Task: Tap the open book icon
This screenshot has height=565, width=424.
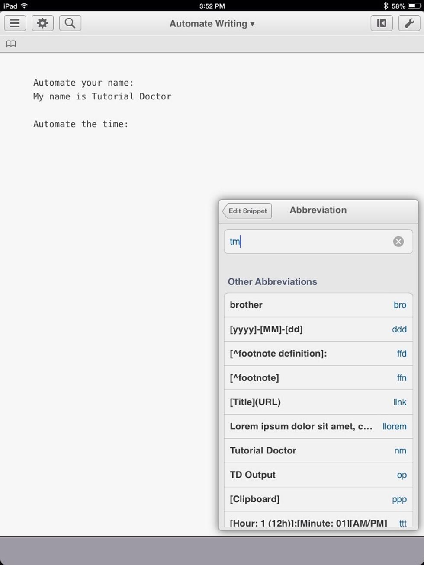Action: click(x=11, y=44)
